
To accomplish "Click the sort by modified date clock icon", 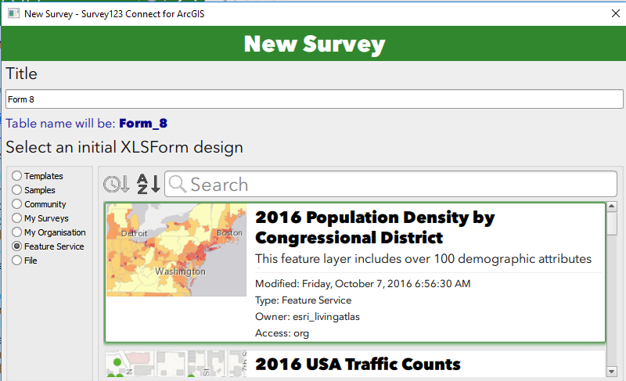I will coord(117,184).
